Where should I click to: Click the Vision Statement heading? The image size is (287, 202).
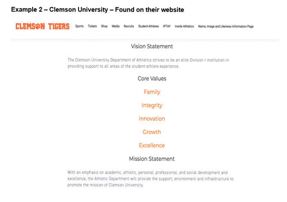(152, 46)
